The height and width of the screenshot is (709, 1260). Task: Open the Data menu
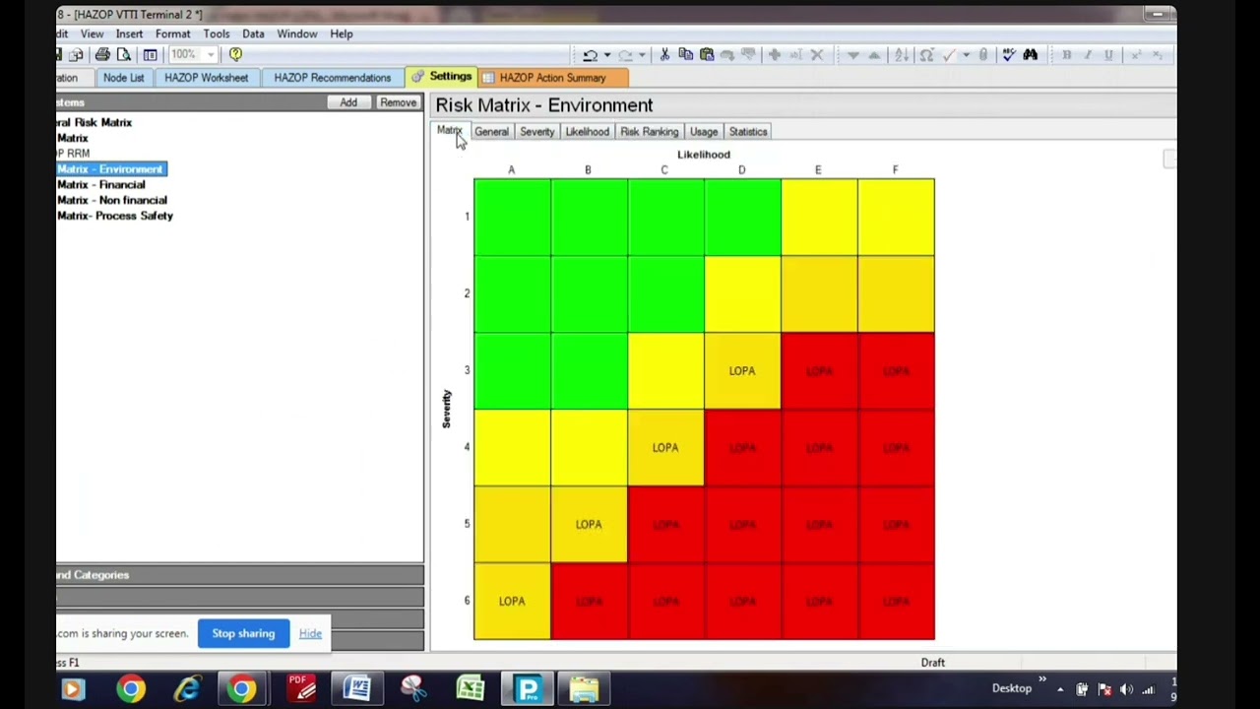point(253,33)
